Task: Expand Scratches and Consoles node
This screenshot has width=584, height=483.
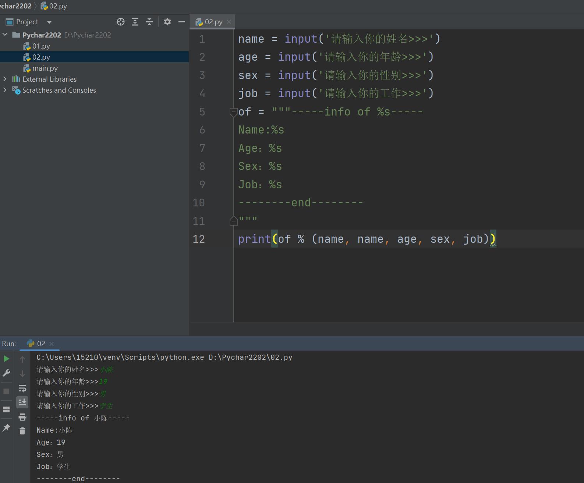Action: (x=5, y=90)
